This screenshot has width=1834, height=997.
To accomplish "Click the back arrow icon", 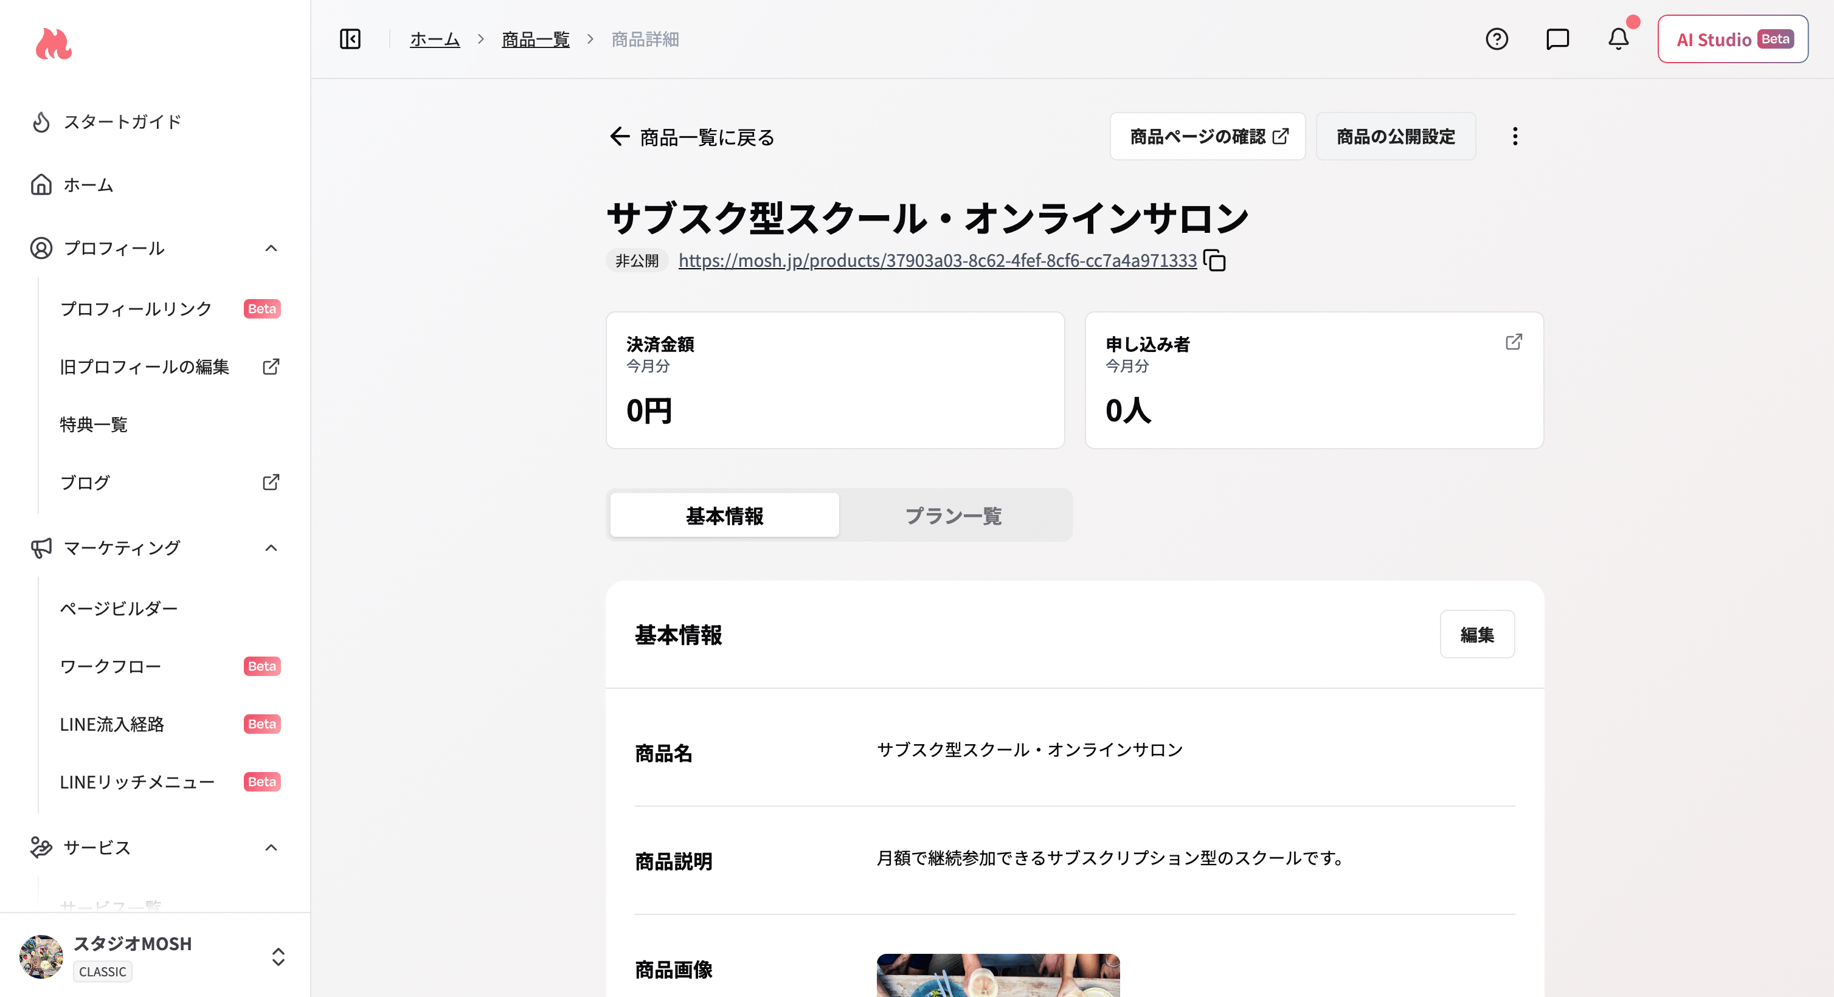I will click(620, 137).
